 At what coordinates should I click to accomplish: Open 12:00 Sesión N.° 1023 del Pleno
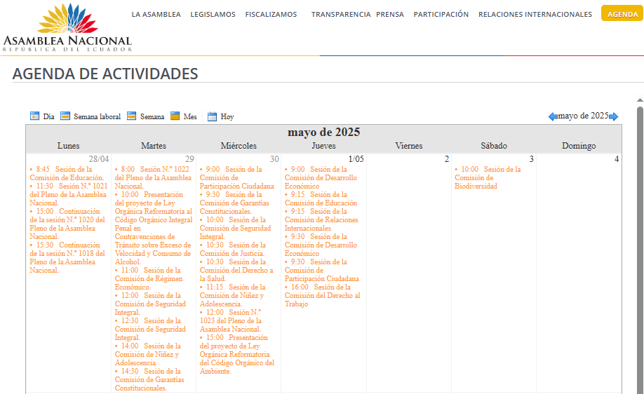[231, 320]
